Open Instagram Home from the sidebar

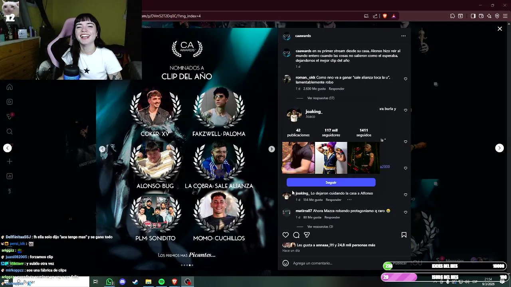[10, 87]
